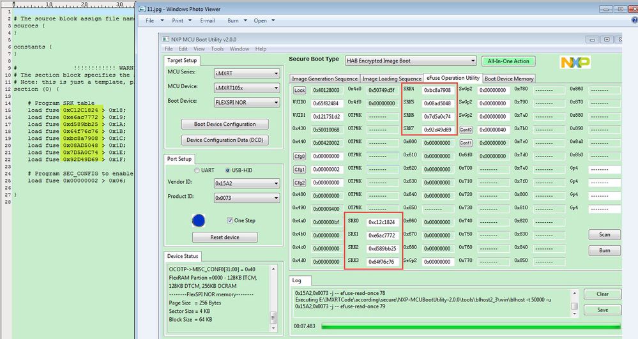
Task: Click the Cfg1 fuse button
Action: point(300,169)
